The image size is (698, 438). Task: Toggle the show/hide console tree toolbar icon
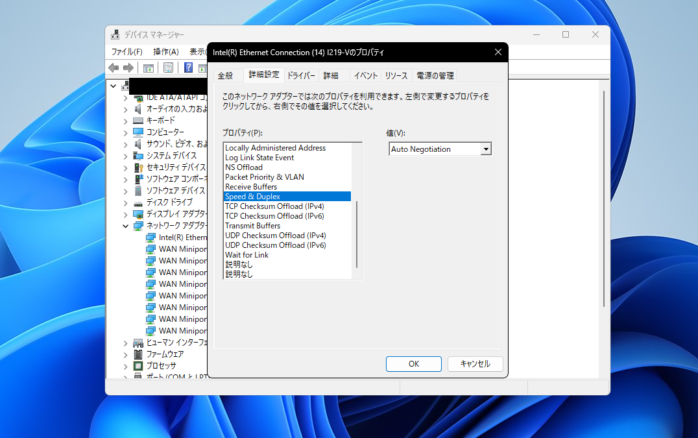149,67
